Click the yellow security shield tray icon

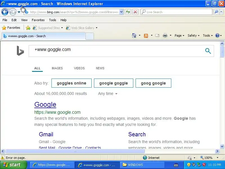(x=189, y=165)
